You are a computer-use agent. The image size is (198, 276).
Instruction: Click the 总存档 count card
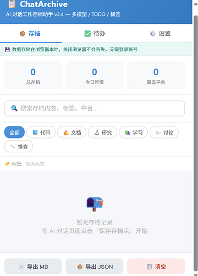coord(33,75)
